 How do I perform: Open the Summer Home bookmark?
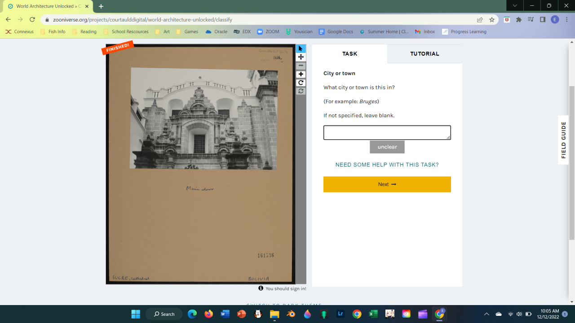[x=384, y=32]
